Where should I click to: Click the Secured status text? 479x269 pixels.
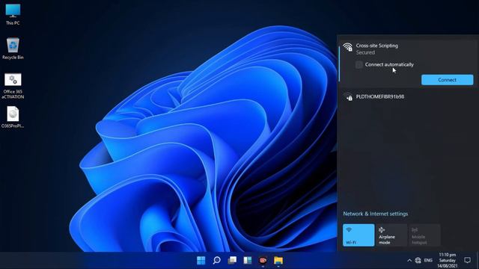click(365, 52)
